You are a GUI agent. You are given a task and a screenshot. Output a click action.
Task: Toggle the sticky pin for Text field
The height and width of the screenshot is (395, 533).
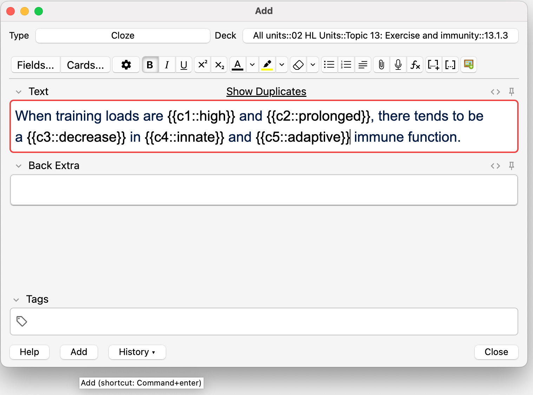point(512,92)
